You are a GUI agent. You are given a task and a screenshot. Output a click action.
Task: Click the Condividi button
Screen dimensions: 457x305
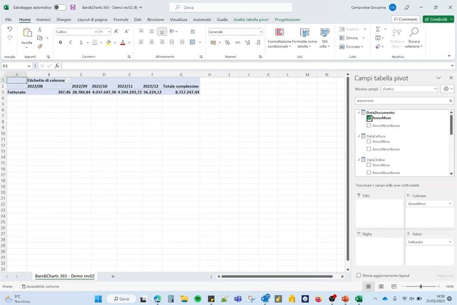[x=436, y=19]
